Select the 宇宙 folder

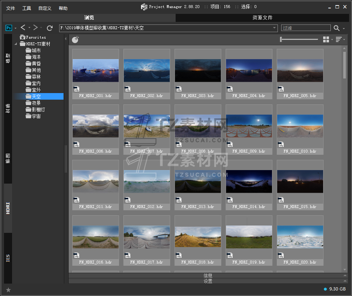(33, 116)
